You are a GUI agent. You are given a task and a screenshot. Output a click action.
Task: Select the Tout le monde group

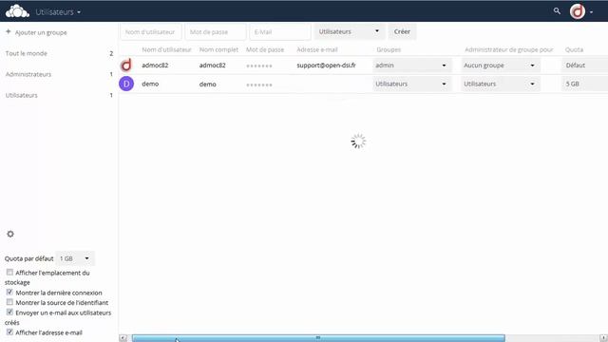click(27, 53)
